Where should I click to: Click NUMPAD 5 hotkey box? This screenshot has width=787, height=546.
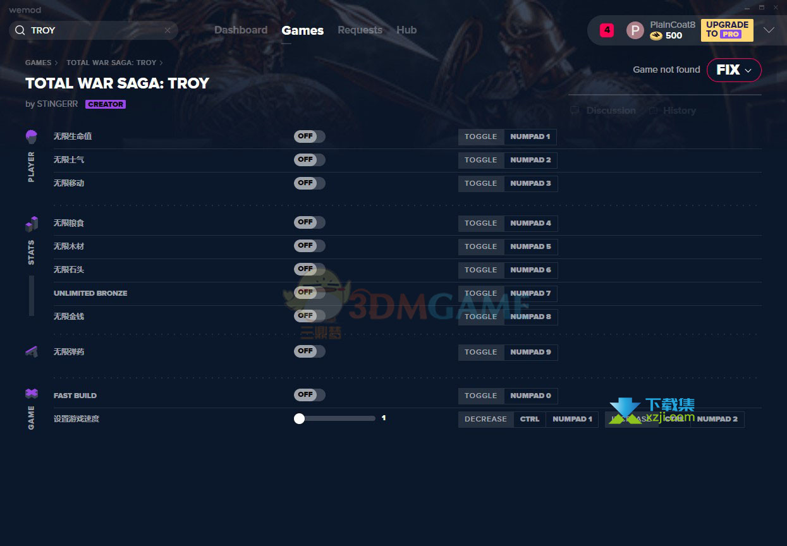click(530, 247)
